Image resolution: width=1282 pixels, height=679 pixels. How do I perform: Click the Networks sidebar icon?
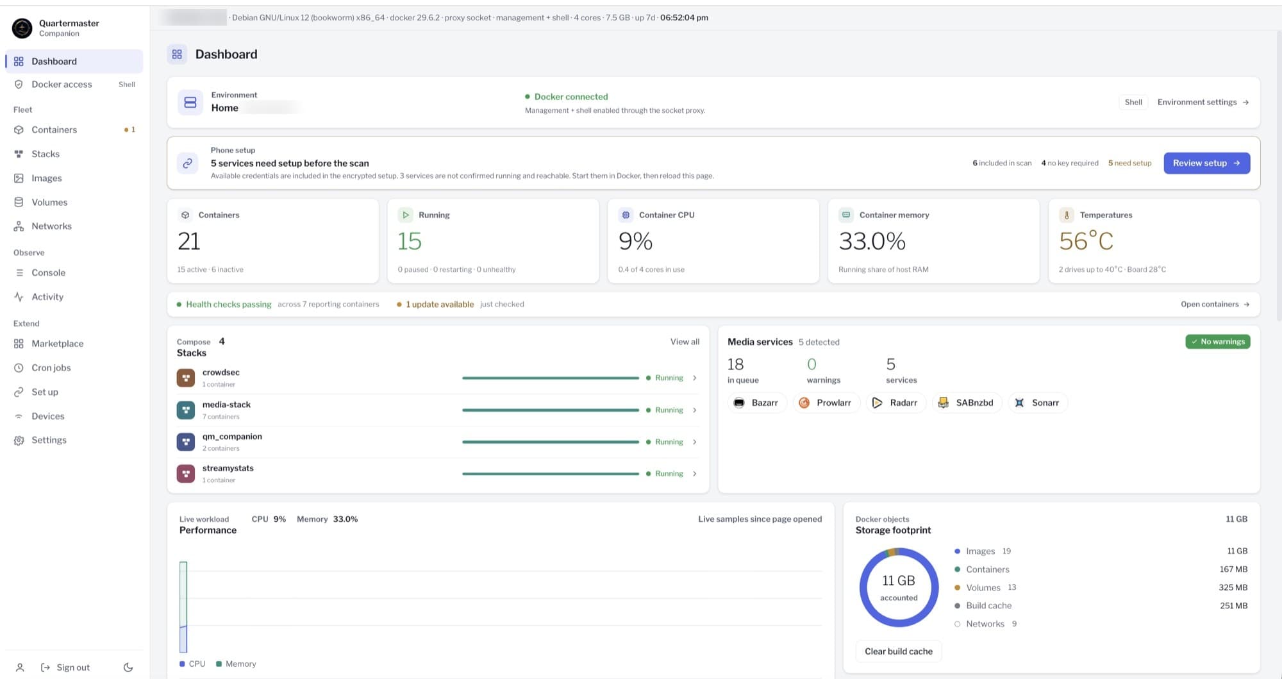(19, 226)
